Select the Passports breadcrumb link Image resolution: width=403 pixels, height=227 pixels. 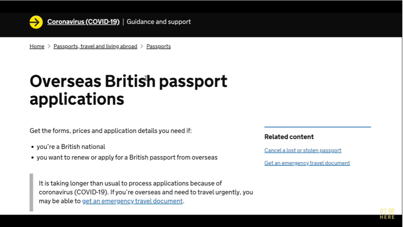click(x=159, y=46)
